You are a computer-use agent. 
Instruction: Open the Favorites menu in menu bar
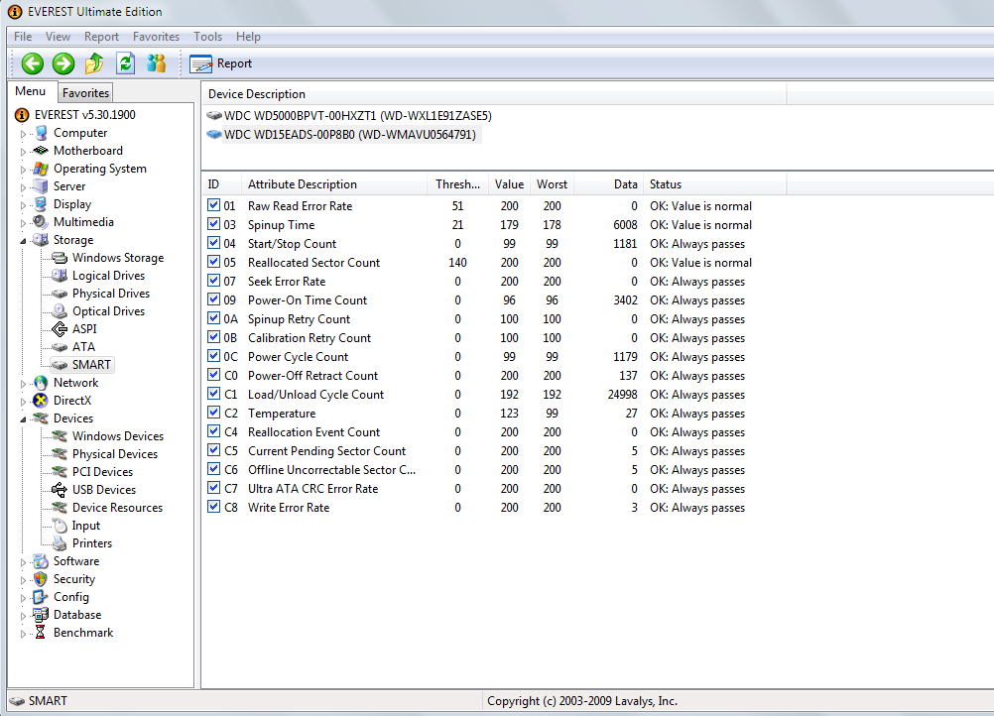pos(156,37)
